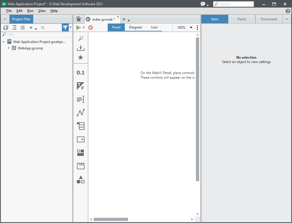Open the help question mark icon

coord(288,11)
